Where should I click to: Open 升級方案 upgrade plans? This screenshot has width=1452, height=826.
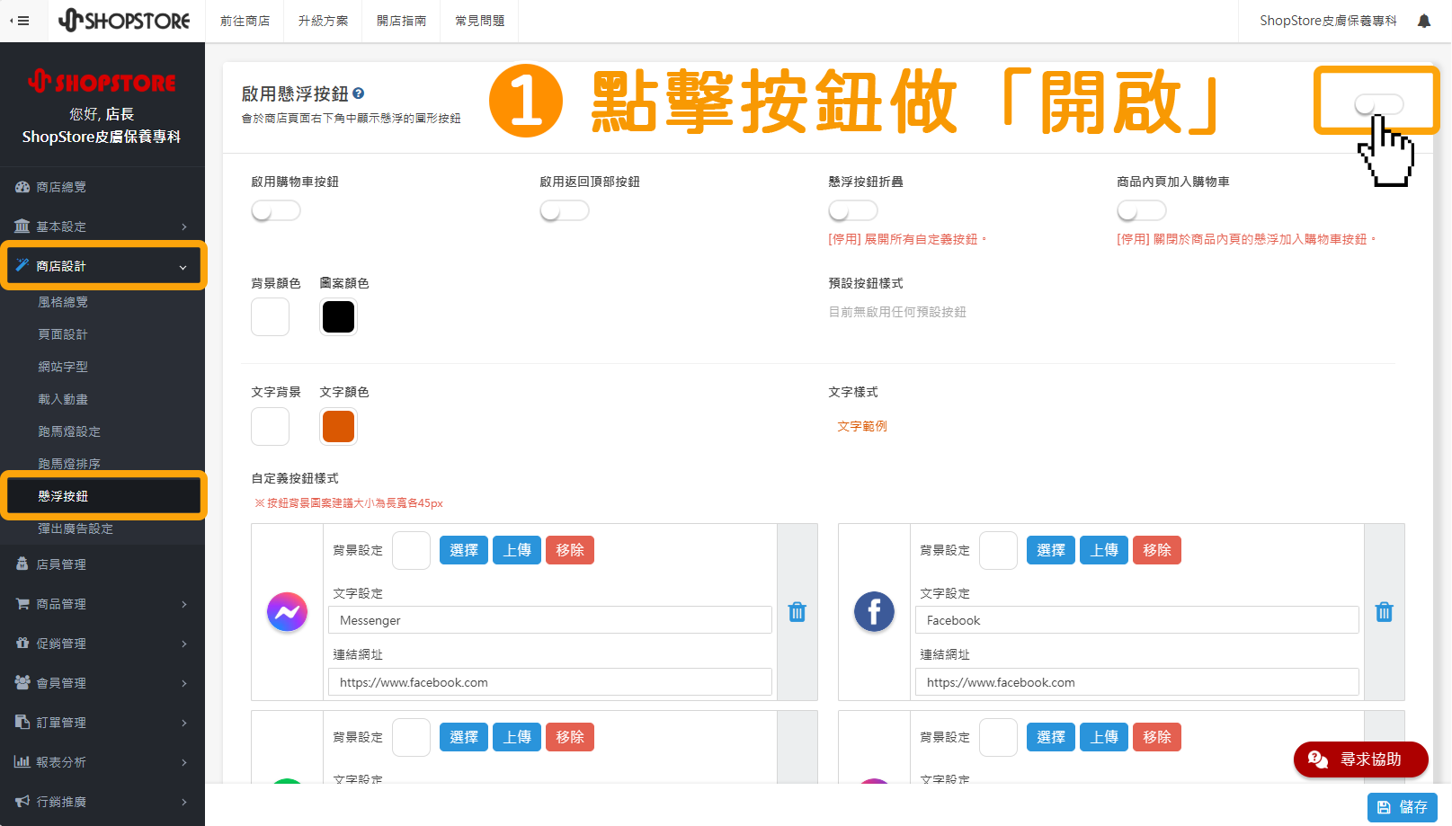323,21
